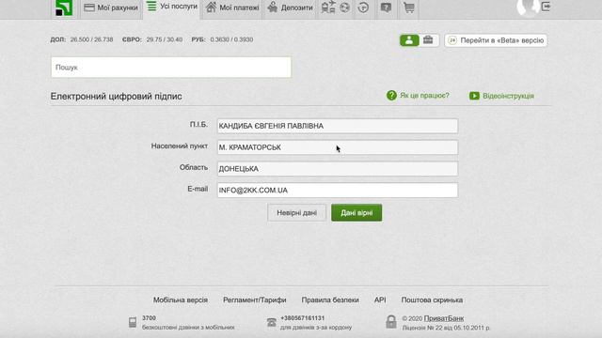Click the Електронний цифровий підпис heading
Screen dimensions: 602x338
click(x=117, y=96)
